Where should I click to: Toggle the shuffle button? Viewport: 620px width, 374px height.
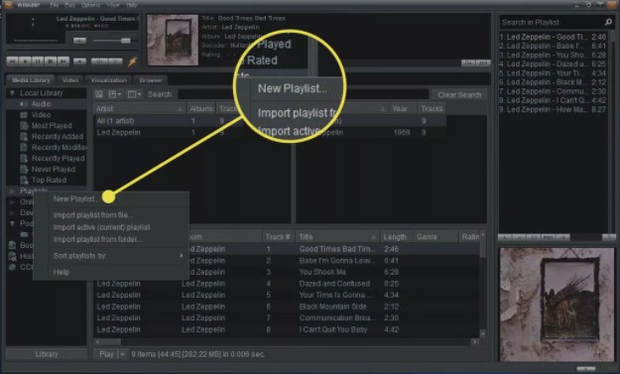[99, 62]
